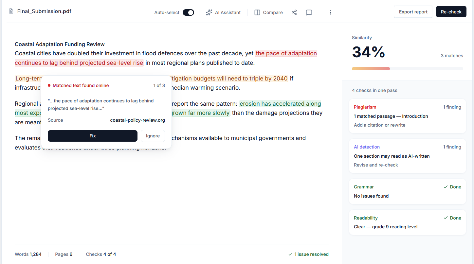Click green highlighted 'grown far more slowly'
Image resolution: width=474 pixels, height=264 pixels.
(x=201, y=113)
